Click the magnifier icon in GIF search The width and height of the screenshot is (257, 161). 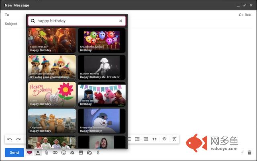click(x=33, y=21)
